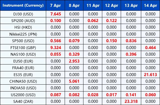Select the SPI200 (AUD) row label

[23, 21]
